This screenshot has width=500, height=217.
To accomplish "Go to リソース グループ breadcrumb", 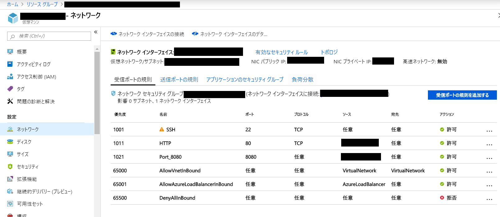I will tap(42, 4).
